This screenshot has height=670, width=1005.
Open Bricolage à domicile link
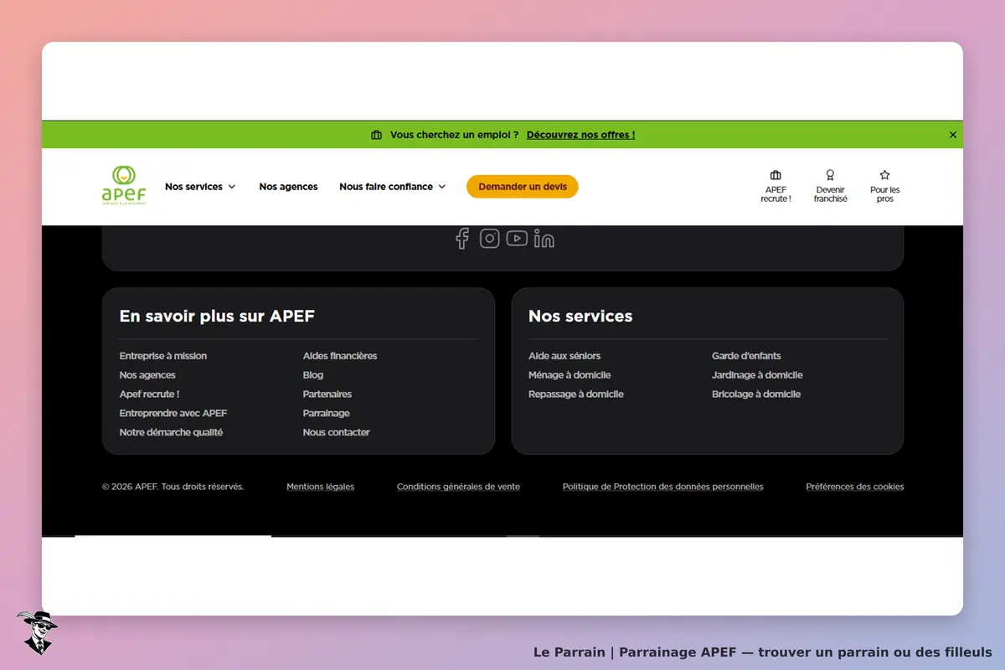pyautogui.click(x=756, y=394)
